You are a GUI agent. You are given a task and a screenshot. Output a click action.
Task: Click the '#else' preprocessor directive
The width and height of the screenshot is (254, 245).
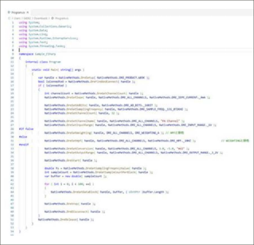(x=22, y=136)
